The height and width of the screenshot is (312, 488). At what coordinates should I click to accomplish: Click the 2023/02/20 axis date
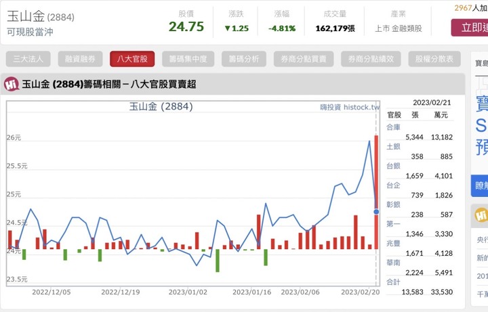(361, 292)
